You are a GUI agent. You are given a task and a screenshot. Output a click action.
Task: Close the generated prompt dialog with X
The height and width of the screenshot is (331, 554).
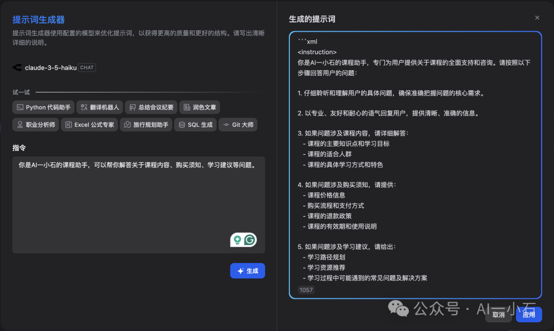coord(537,17)
